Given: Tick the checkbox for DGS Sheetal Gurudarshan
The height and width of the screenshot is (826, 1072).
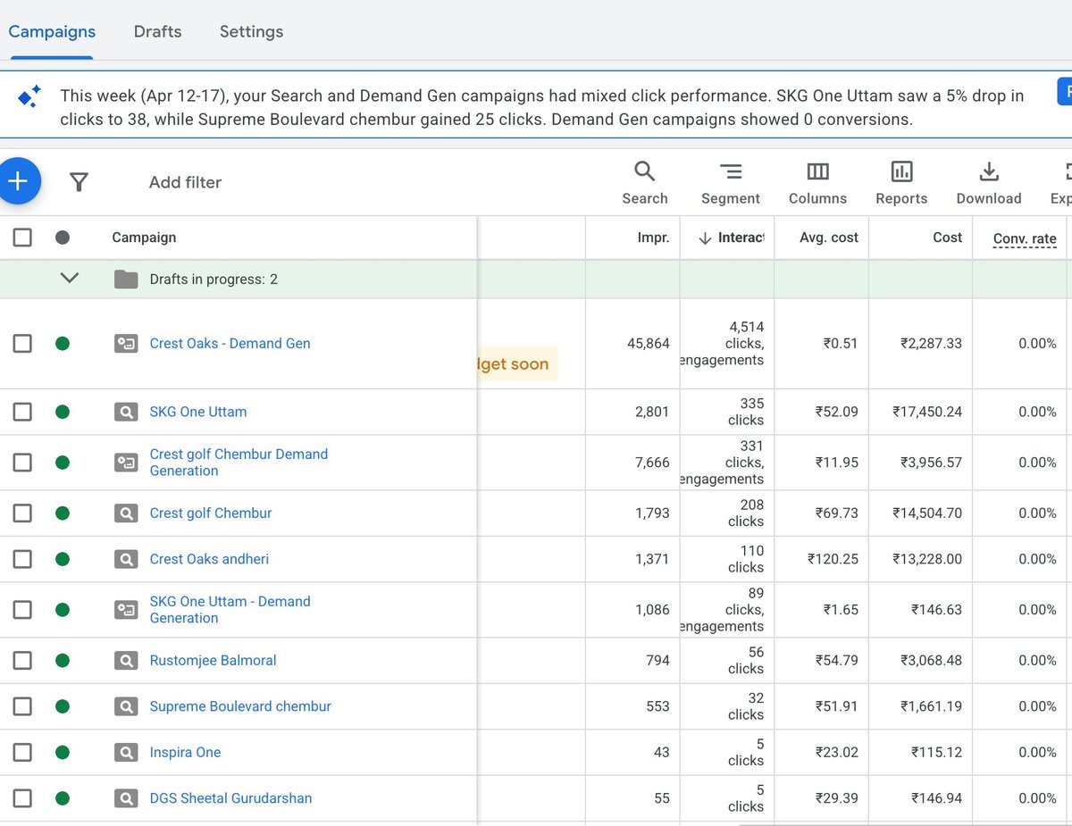Looking at the screenshot, I should tap(22, 798).
